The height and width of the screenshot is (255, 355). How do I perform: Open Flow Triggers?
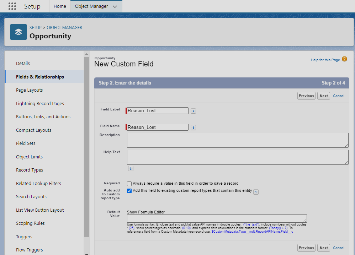point(30,250)
